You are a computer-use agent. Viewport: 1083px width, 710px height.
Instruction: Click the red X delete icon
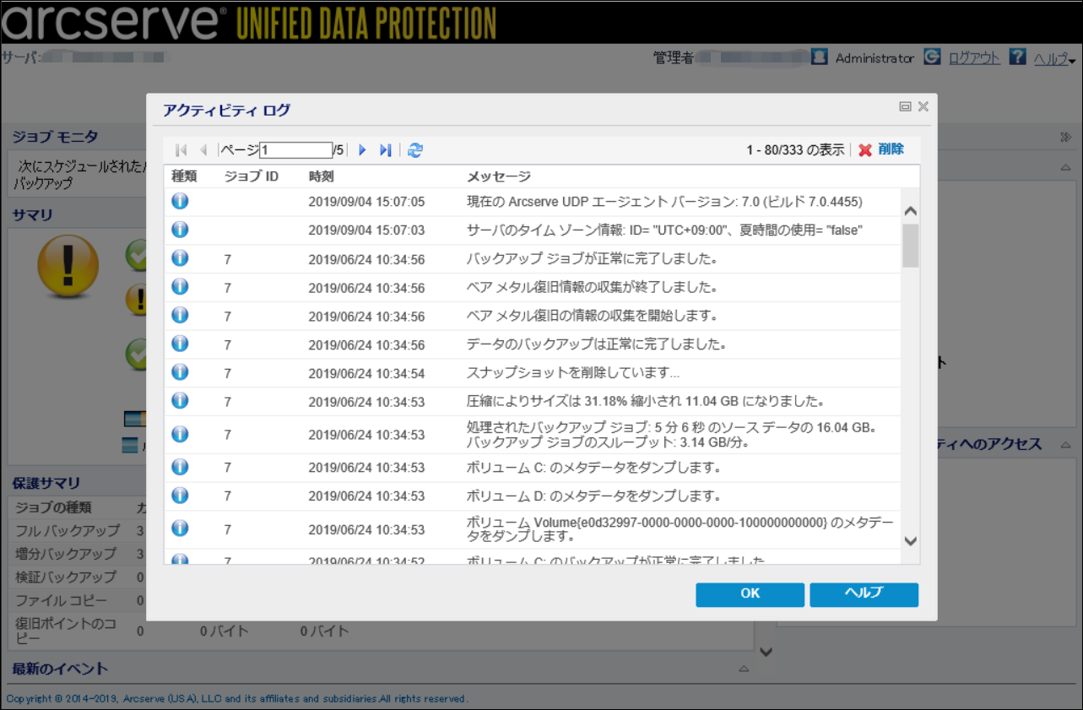(x=865, y=150)
